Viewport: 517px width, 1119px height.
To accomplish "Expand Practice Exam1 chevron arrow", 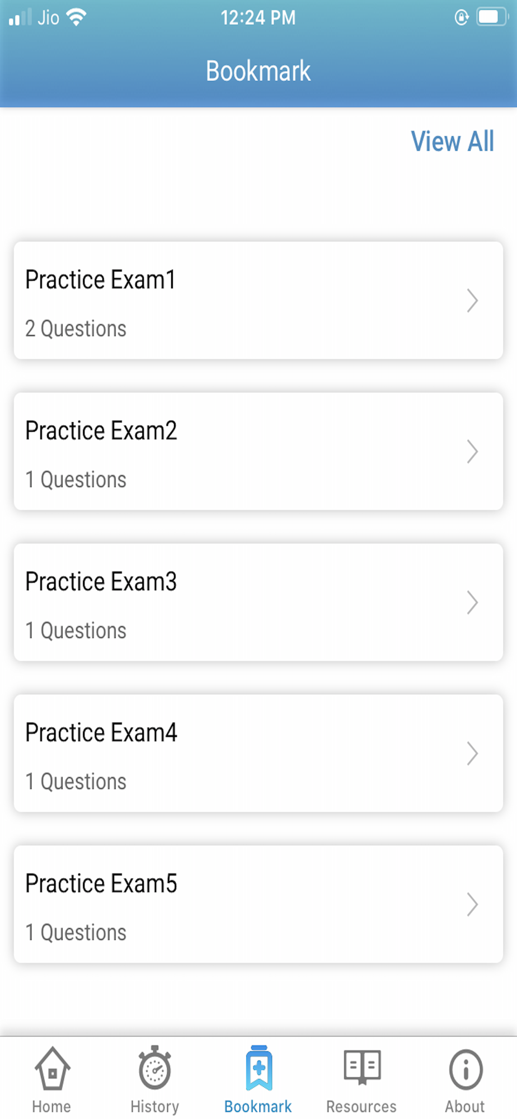I will coord(473,300).
